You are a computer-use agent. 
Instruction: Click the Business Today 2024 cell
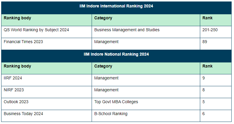pos(23,114)
